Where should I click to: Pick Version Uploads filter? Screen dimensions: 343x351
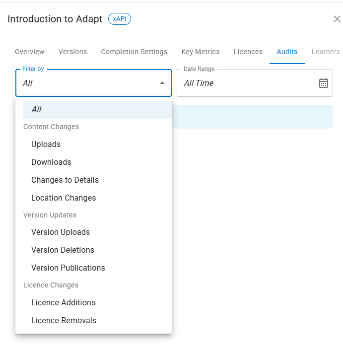[x=61, y=232]
